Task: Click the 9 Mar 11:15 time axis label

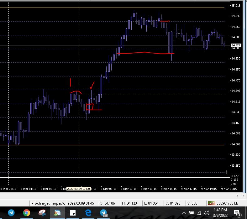Action: [x=129, y=189]
